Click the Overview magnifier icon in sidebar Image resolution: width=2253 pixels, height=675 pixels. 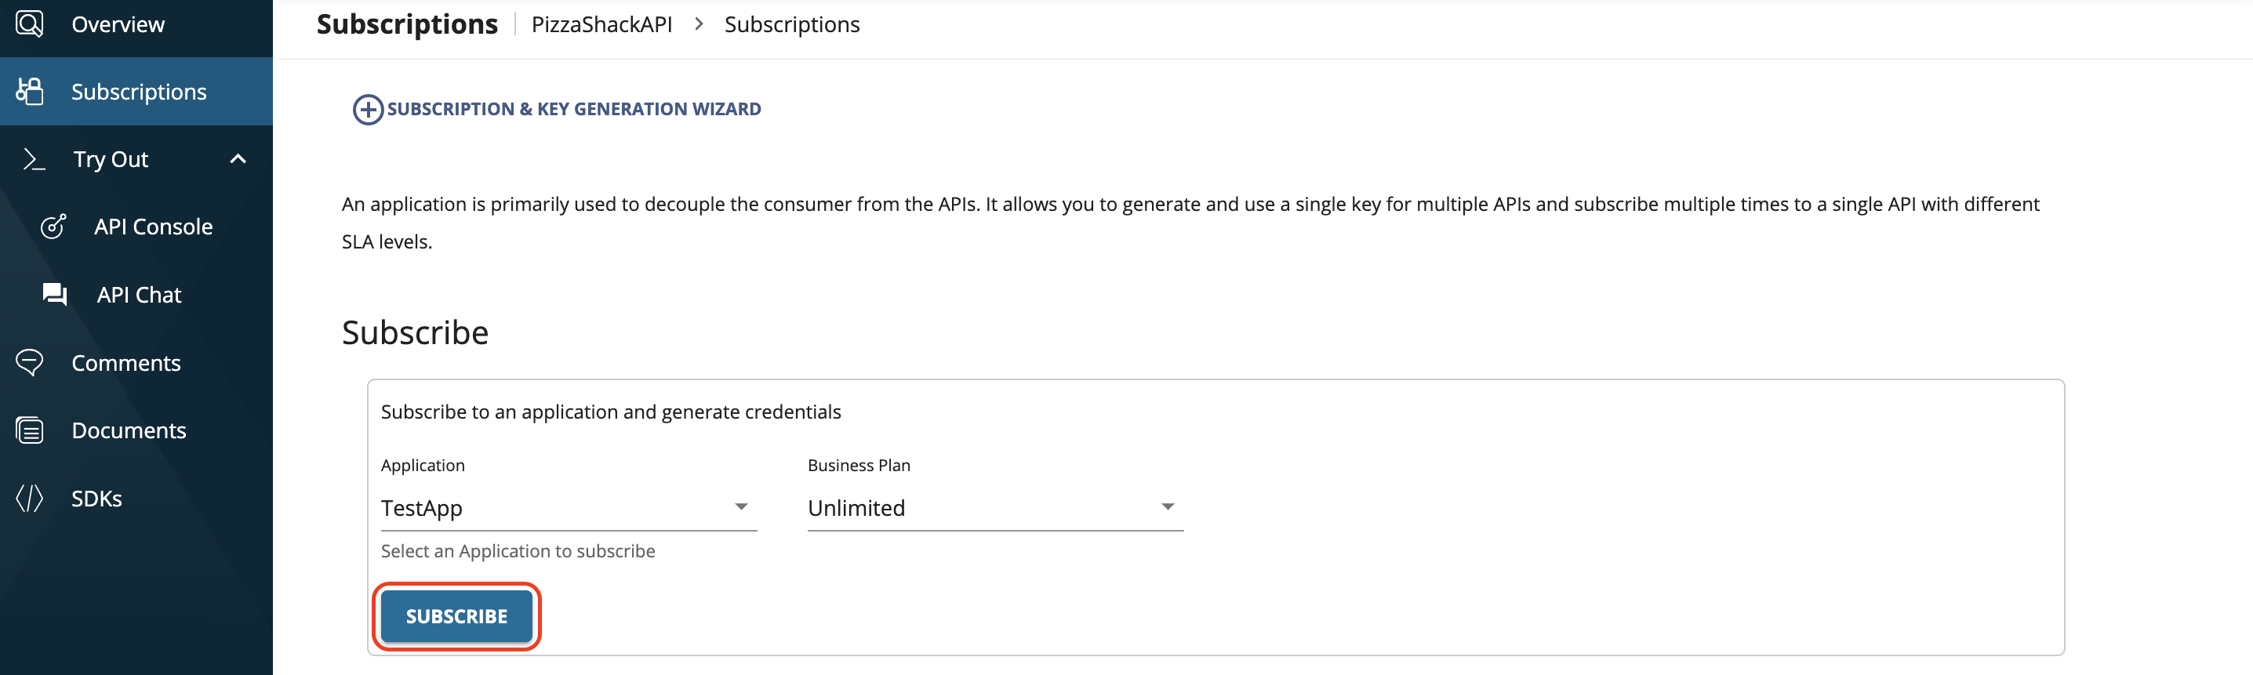tap(30, 24)
